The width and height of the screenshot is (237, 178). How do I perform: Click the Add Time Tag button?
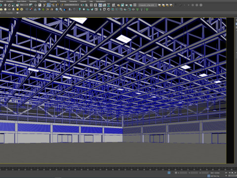coord(213,176)
